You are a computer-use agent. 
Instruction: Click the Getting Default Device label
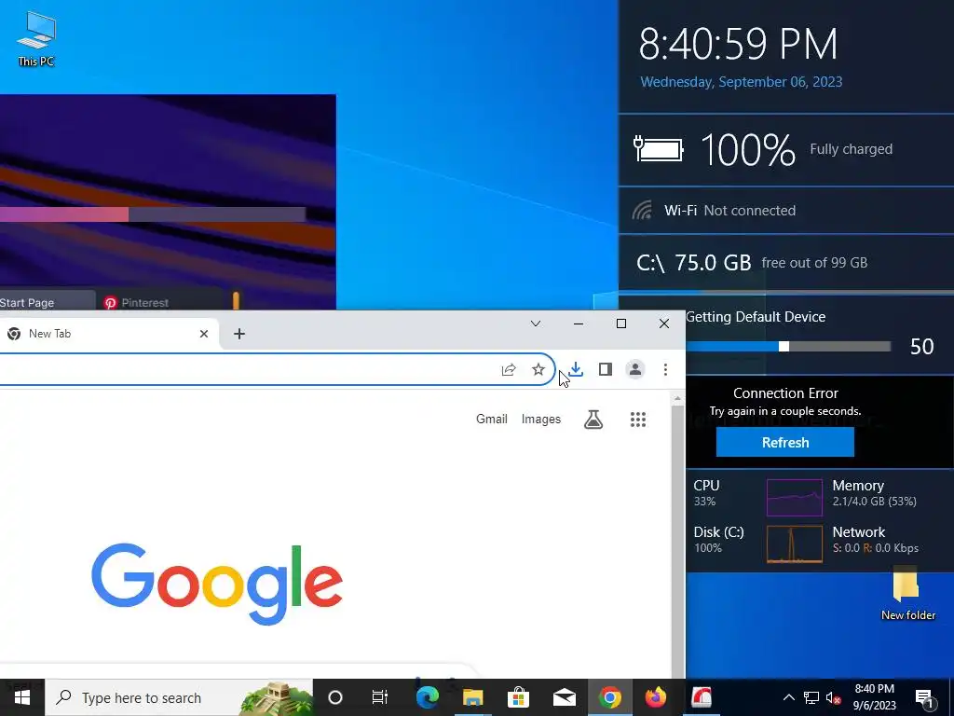pos(755,317)
